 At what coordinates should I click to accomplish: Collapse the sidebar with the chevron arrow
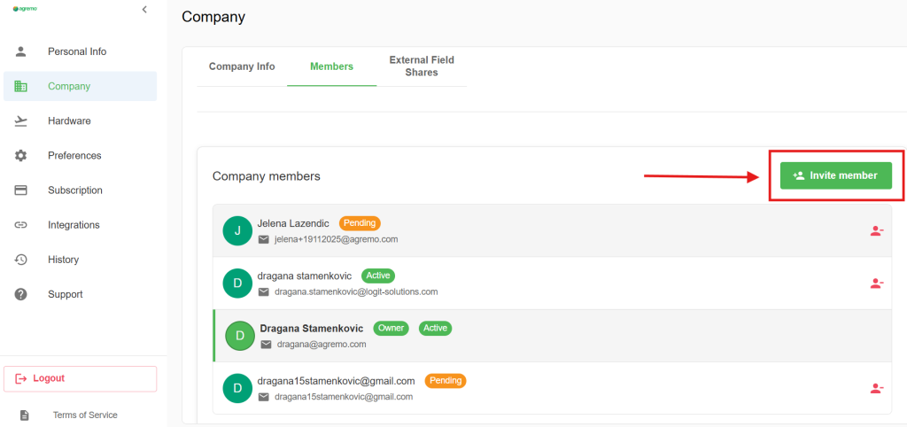tap(144, 10)
